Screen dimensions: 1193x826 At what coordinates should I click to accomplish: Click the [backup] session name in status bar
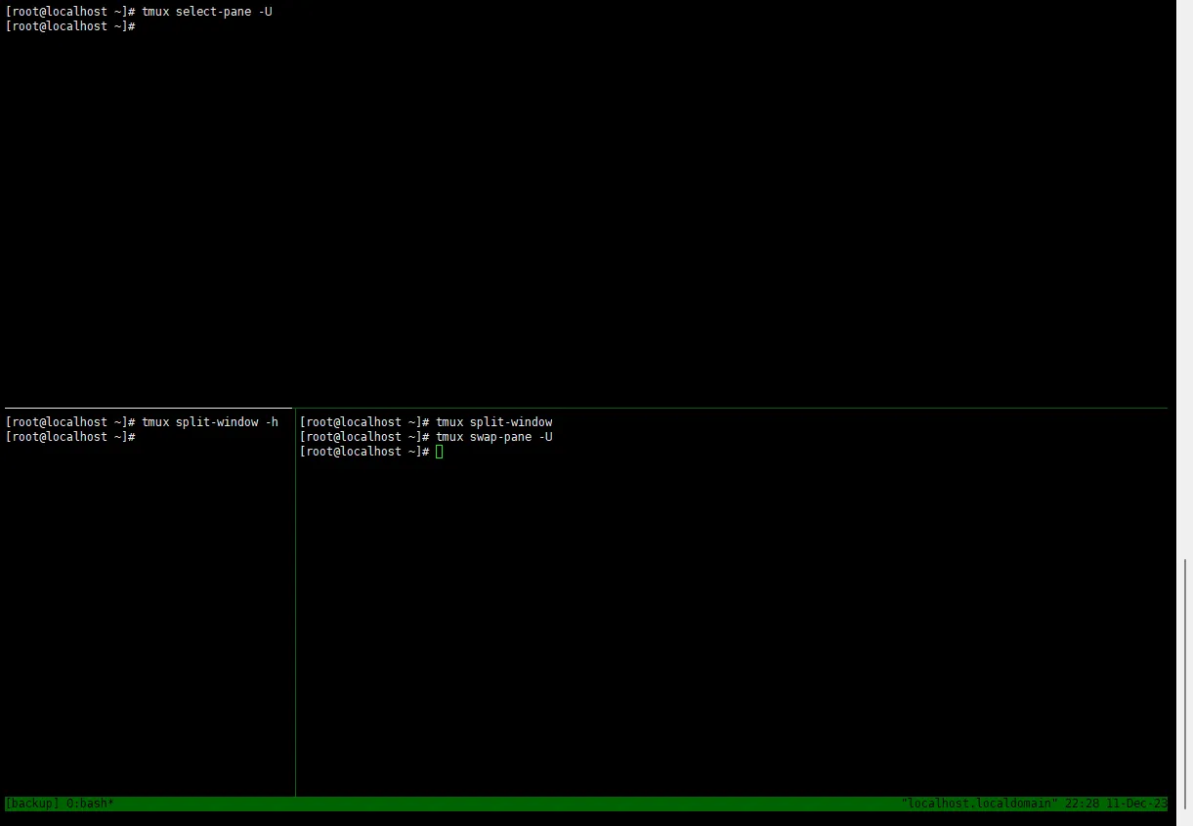[x=32, y=804]
